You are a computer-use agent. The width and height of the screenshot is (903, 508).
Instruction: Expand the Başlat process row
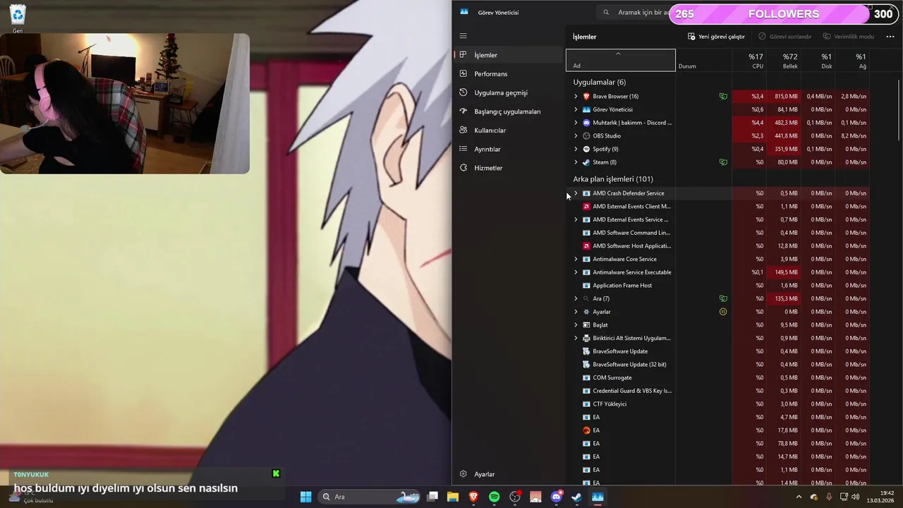point(576,325)
